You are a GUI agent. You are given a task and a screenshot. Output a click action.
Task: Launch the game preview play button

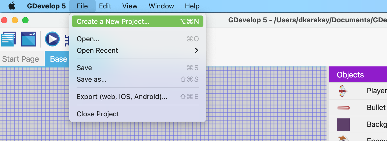click(52, 39)
